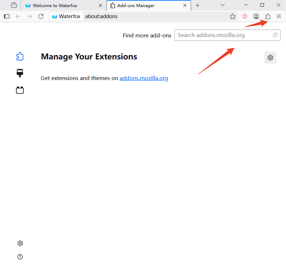Open the application hamburger menu
286x276 pixels.
[279, 16]
